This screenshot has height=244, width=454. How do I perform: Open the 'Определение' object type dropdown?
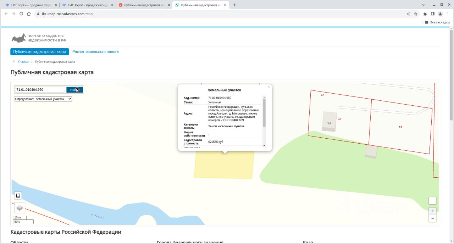click(x=53, y=99)
